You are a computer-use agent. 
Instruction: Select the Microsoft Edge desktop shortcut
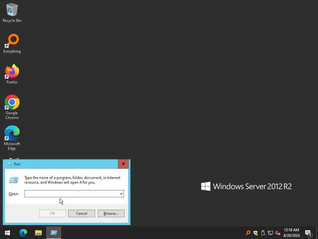(12, 138)
